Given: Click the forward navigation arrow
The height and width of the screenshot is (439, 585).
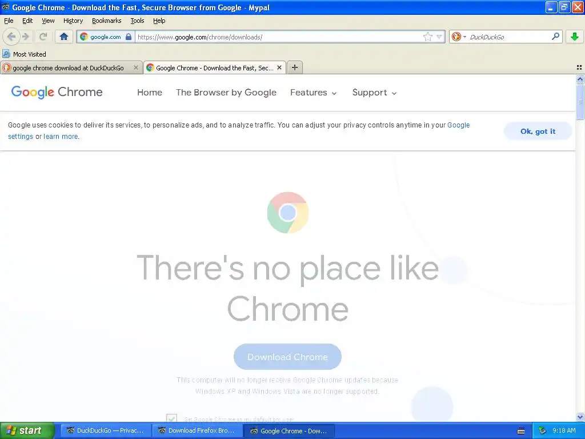Looking at the screenshot, I should coord(26,37).
